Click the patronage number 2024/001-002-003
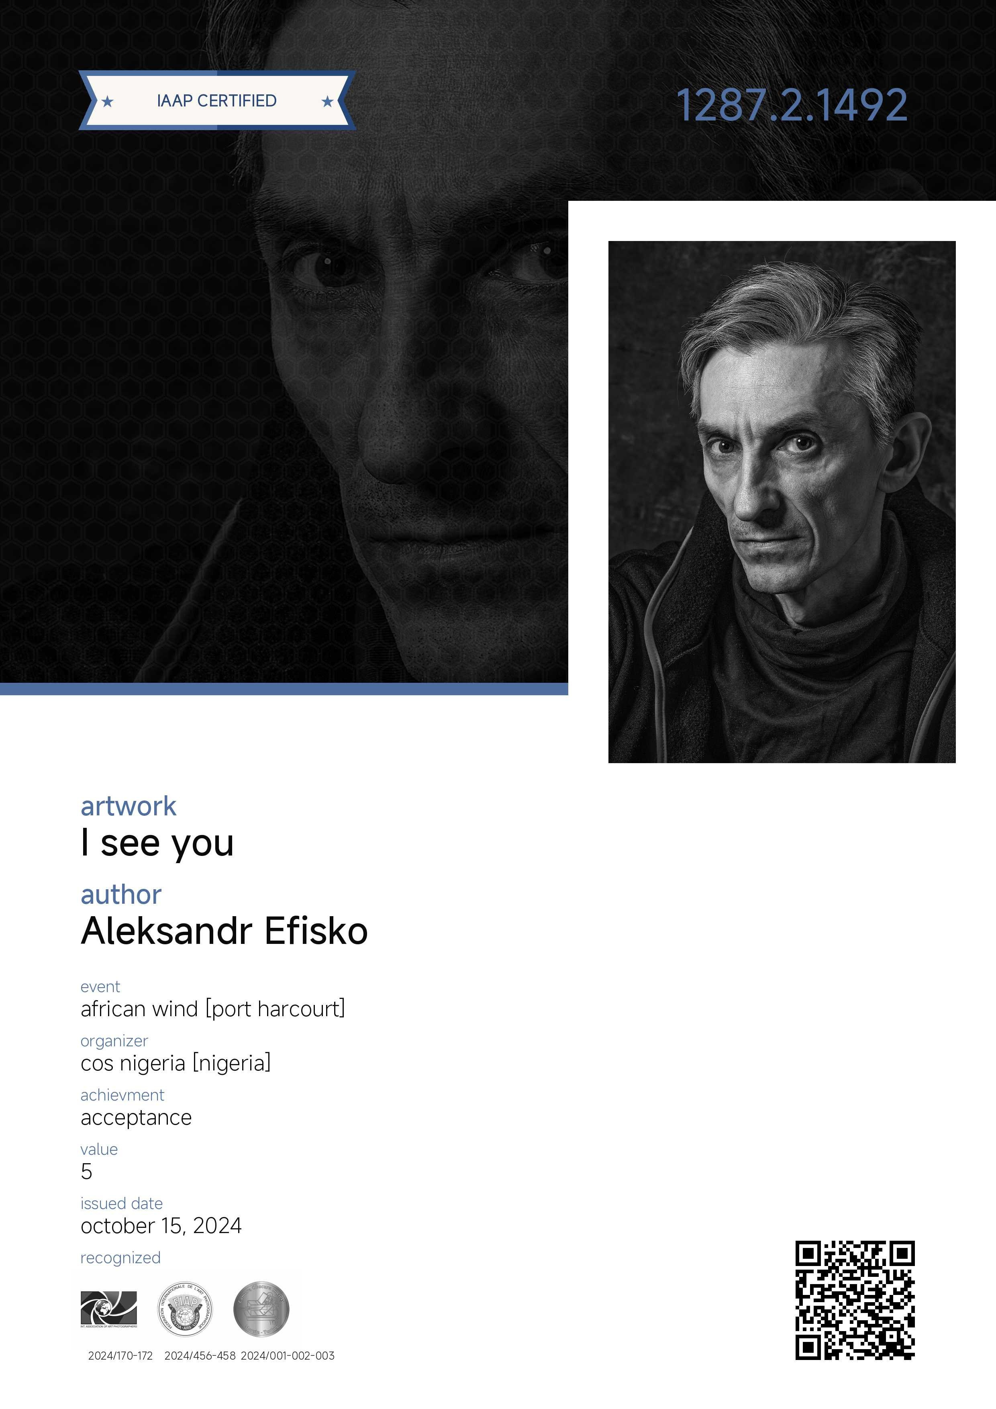The image size is (996, 1409). pyautogui.click(x=288, y=1356)
